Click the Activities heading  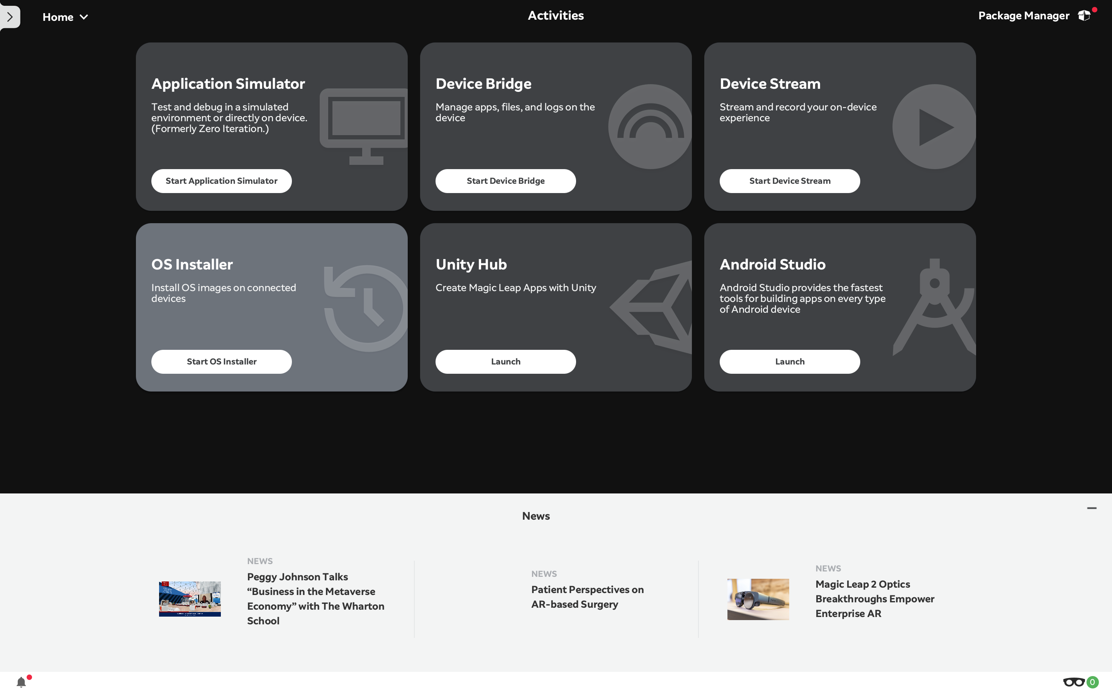(x=556, y=15)
